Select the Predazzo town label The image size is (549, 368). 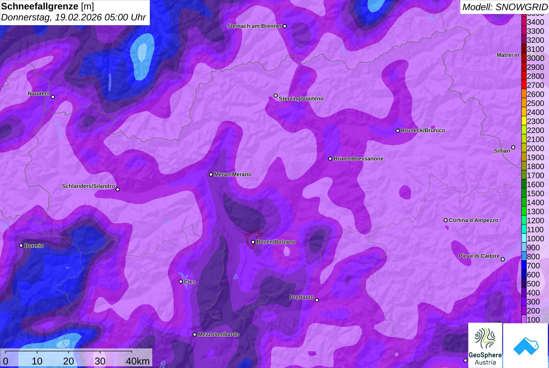302,297
